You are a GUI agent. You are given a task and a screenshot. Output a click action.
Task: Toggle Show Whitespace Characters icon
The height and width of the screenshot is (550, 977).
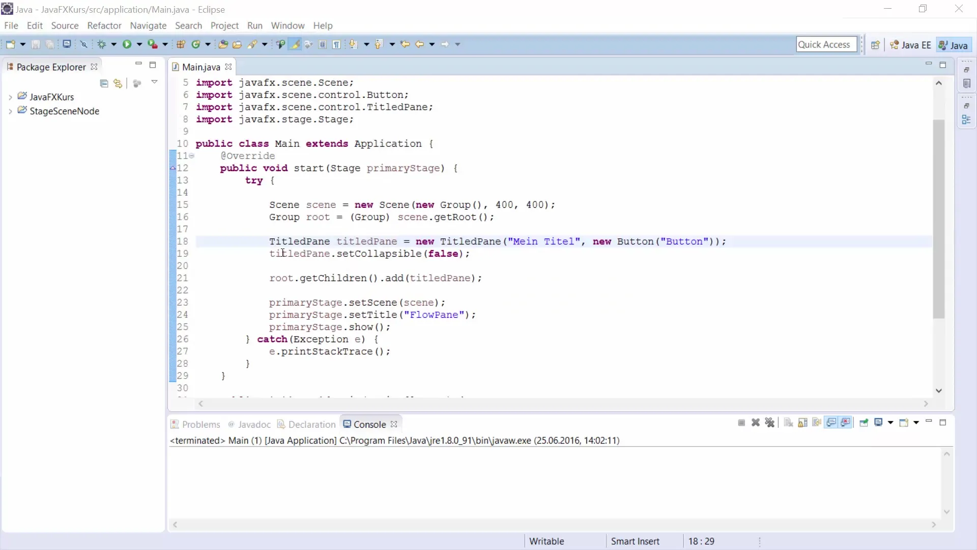click(336, 44)
